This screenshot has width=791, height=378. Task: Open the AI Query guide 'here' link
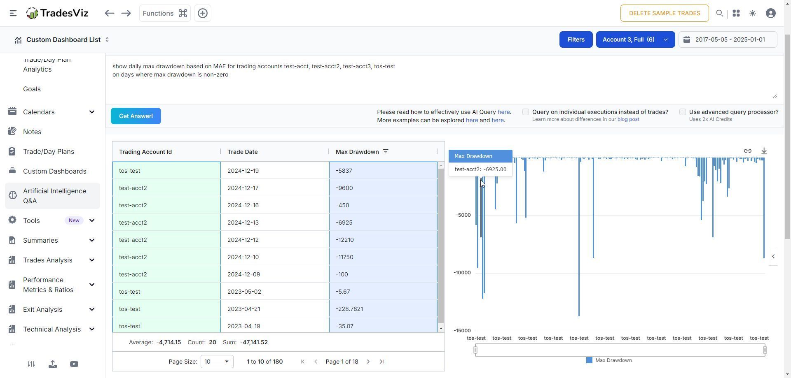point(503,112)
